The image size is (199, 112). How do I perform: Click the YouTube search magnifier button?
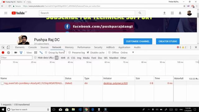pyautogui.click(x=140, y=13)
